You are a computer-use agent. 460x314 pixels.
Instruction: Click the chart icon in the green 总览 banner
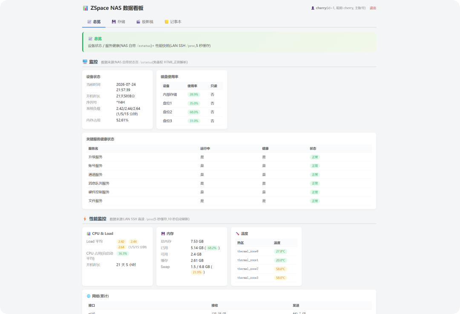90,39
